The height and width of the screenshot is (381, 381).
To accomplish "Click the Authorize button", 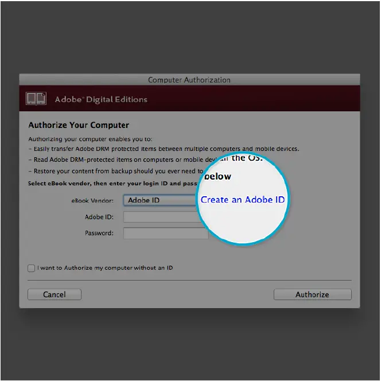I will click(313, 294).
